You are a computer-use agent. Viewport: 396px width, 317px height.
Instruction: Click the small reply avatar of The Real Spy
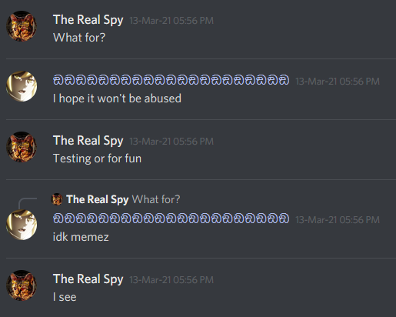(57, 199)
